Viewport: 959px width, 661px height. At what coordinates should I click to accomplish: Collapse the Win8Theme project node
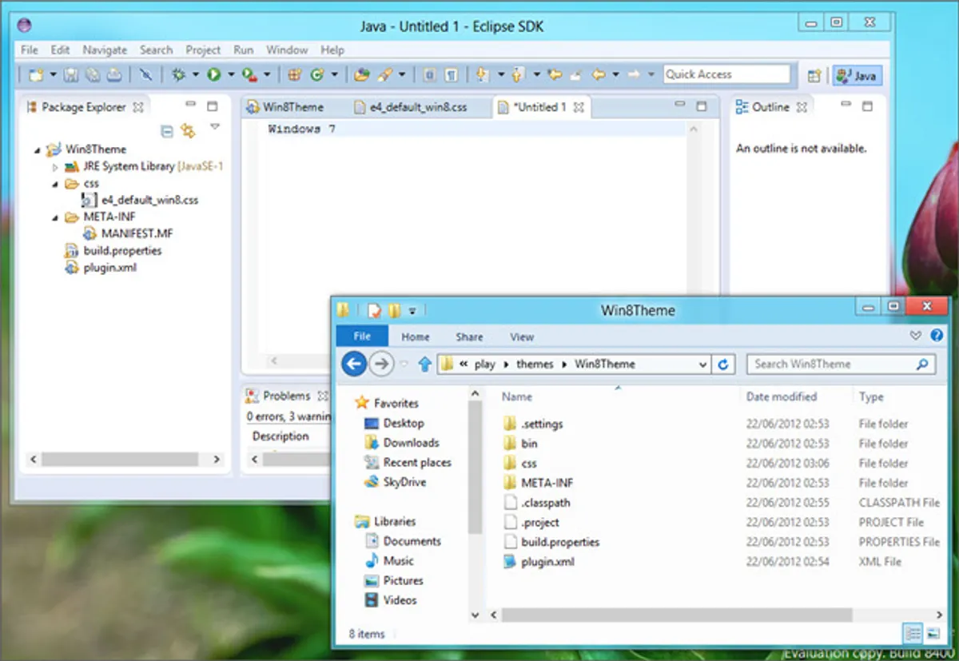coord(38,149)
